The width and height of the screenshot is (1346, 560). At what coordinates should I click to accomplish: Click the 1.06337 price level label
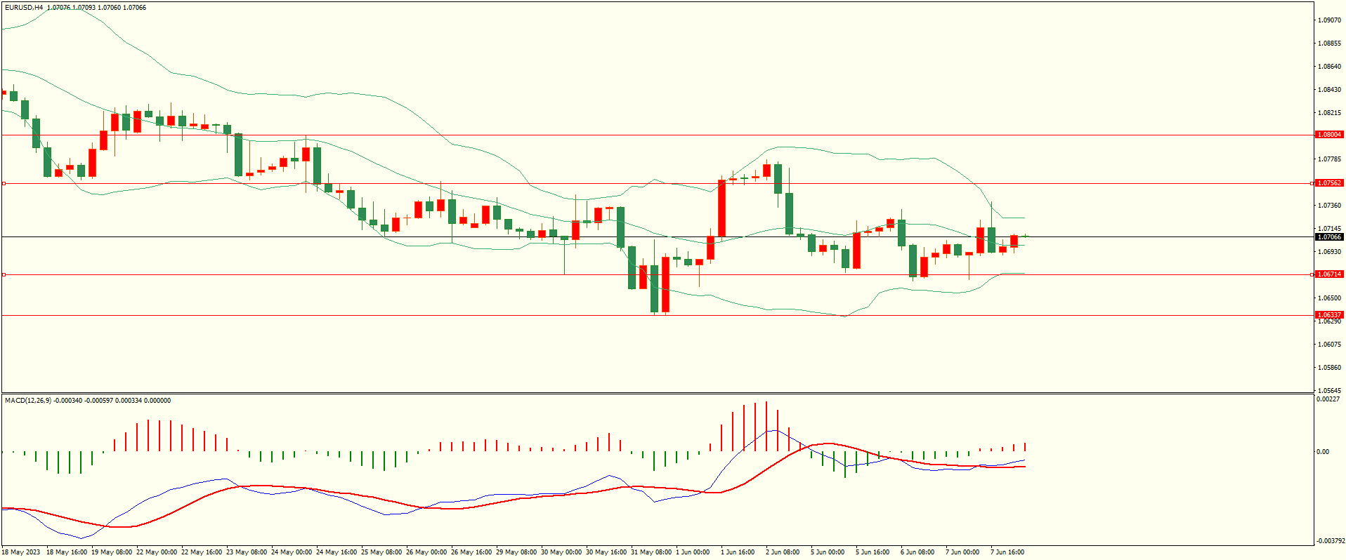coord(1328,315)
